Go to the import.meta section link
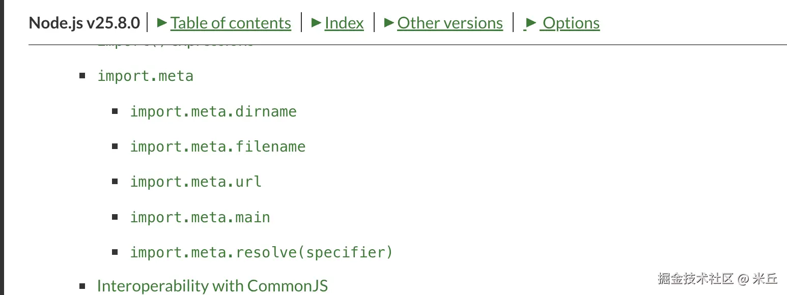This screenshot has width=787, height=295. [145, 76]
